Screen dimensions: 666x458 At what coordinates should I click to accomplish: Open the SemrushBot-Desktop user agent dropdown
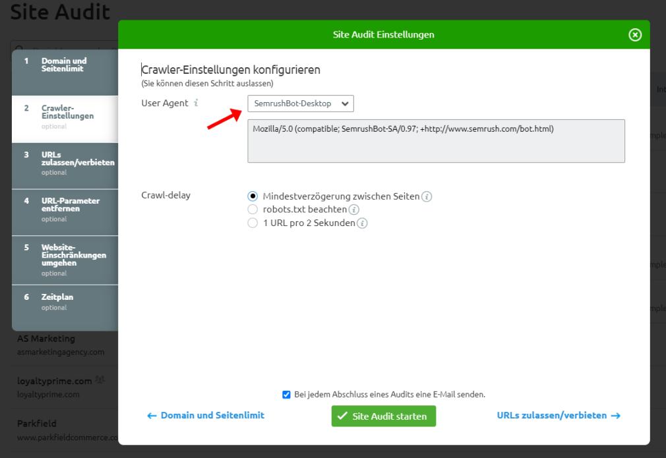pos(301,103)
